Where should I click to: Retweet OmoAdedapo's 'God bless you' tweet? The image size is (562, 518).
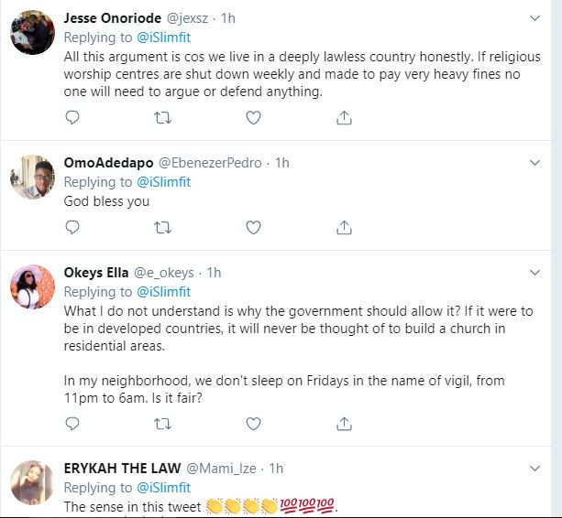tap(162, 226)
